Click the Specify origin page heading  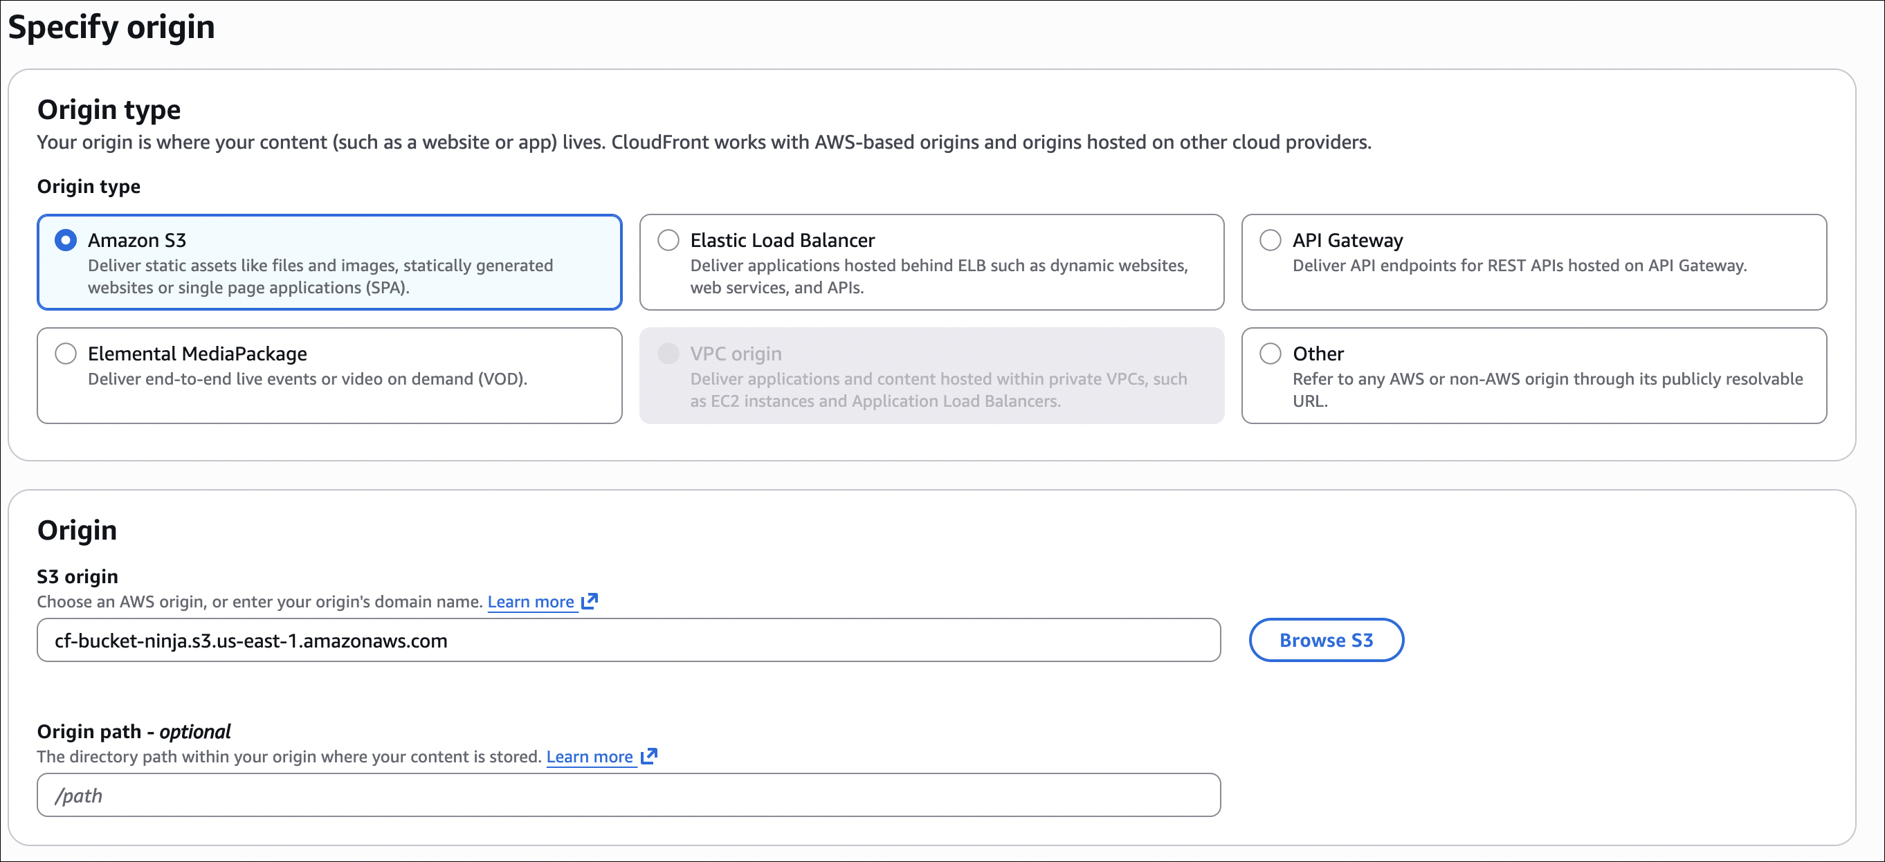(x=111, y=27)
